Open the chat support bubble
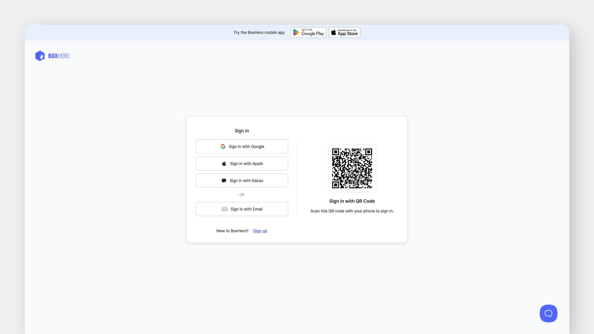Viewport: 594px width, 334px height. tap(549, 313)
